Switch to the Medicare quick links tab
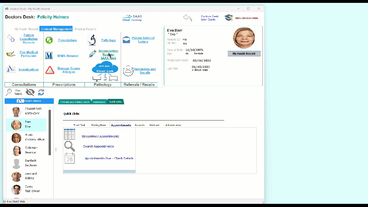 click(154, 125)
